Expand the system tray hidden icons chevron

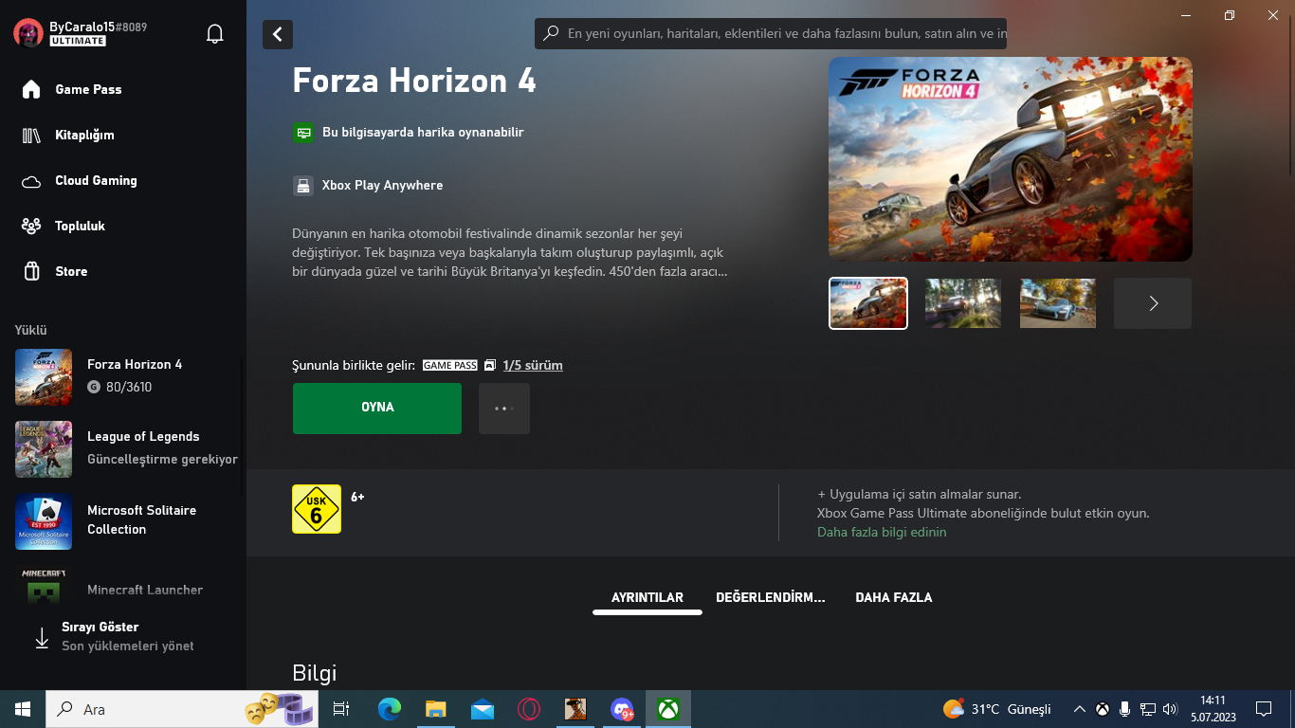tap(1079, 709)
